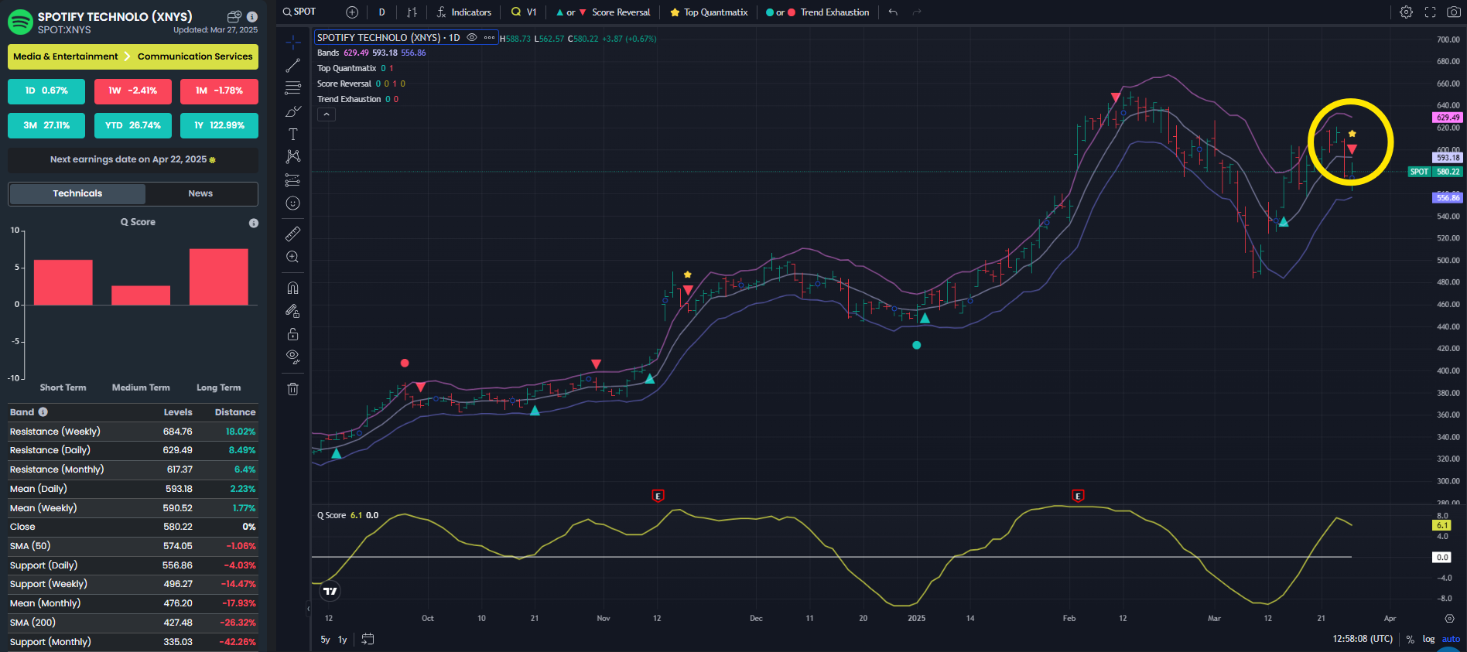The height and width of the screenshot is (652, 1467).
Task: Click the Spotify logo
Action: pos(20,22)
